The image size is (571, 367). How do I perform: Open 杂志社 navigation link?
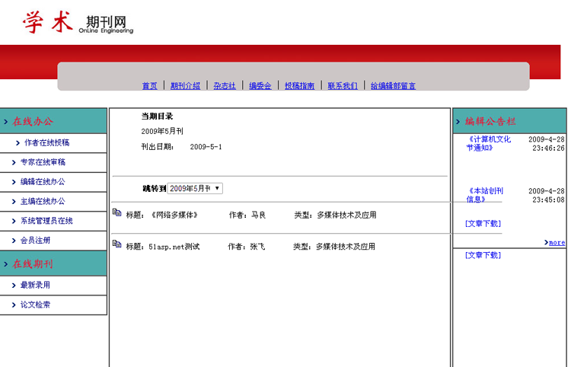click(x=225, y=86)
